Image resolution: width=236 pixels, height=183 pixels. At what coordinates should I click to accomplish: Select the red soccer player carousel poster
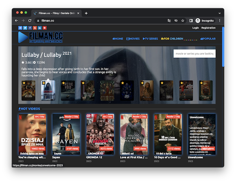[x=186, y=91]
